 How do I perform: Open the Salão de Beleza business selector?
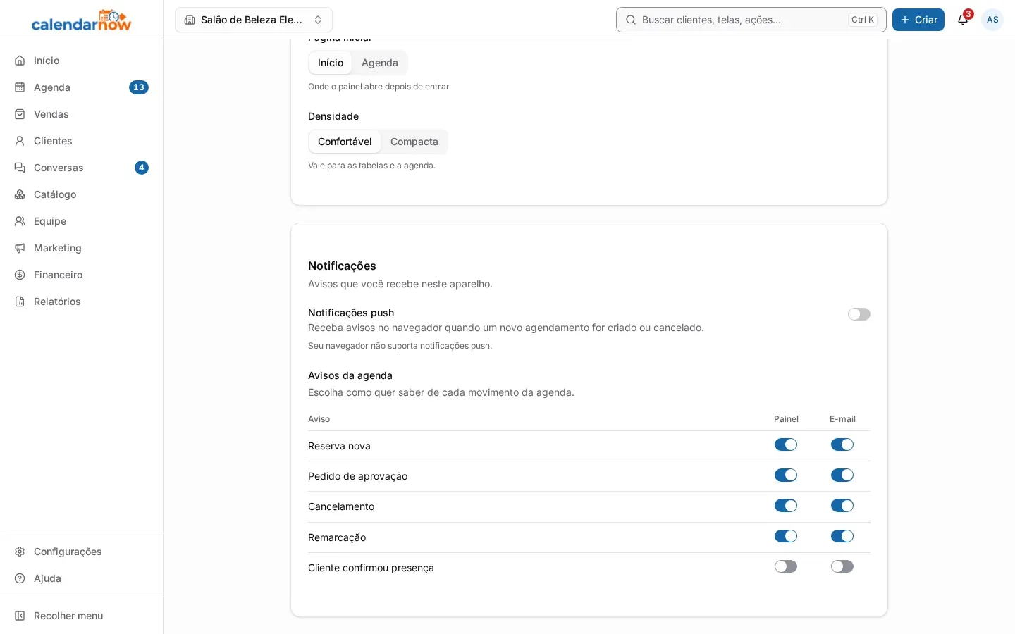click(254, 20)
